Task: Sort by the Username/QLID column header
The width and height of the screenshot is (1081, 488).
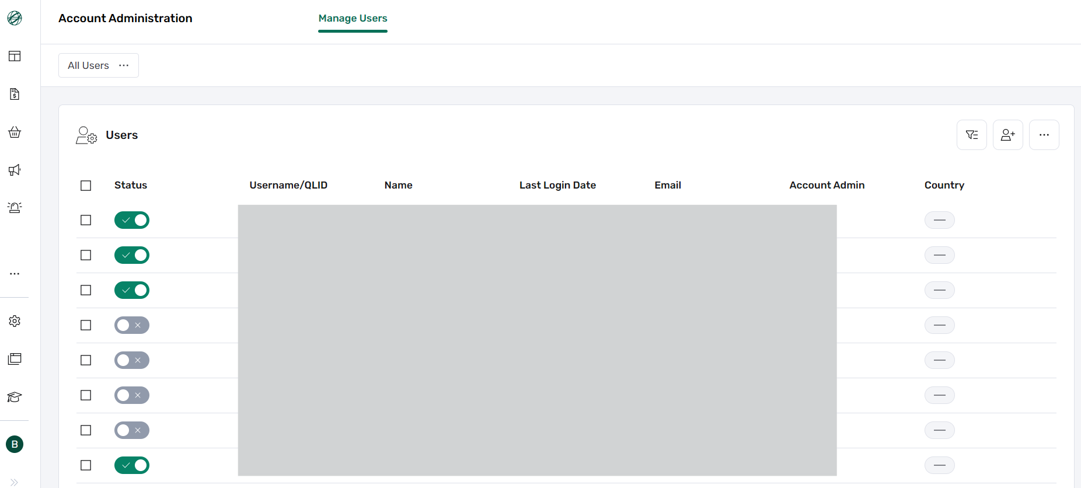Action: tap(288, 185)
